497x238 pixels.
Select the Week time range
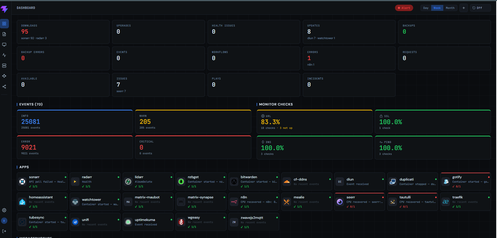pyautogui.click(x=437, y=8)
